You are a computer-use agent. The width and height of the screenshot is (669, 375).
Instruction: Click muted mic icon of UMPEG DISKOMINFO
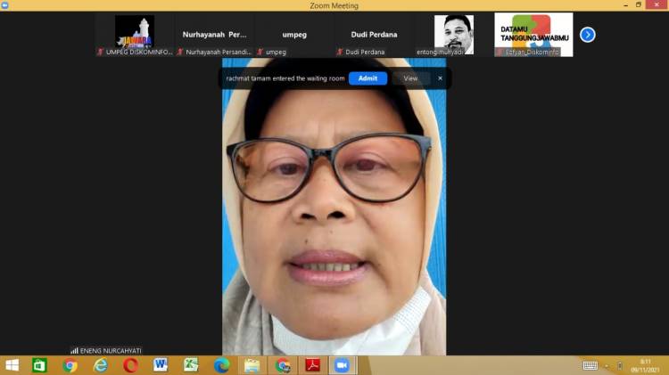click(x=100, y=52)
